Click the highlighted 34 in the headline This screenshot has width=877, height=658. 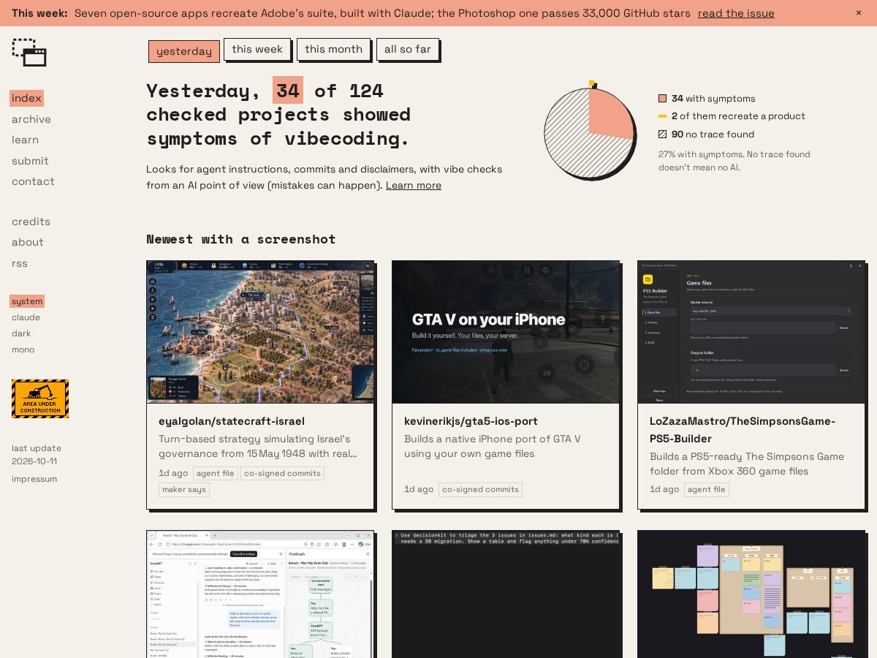(288, 90)
